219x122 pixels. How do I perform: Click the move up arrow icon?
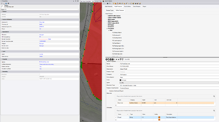point(118,59)
